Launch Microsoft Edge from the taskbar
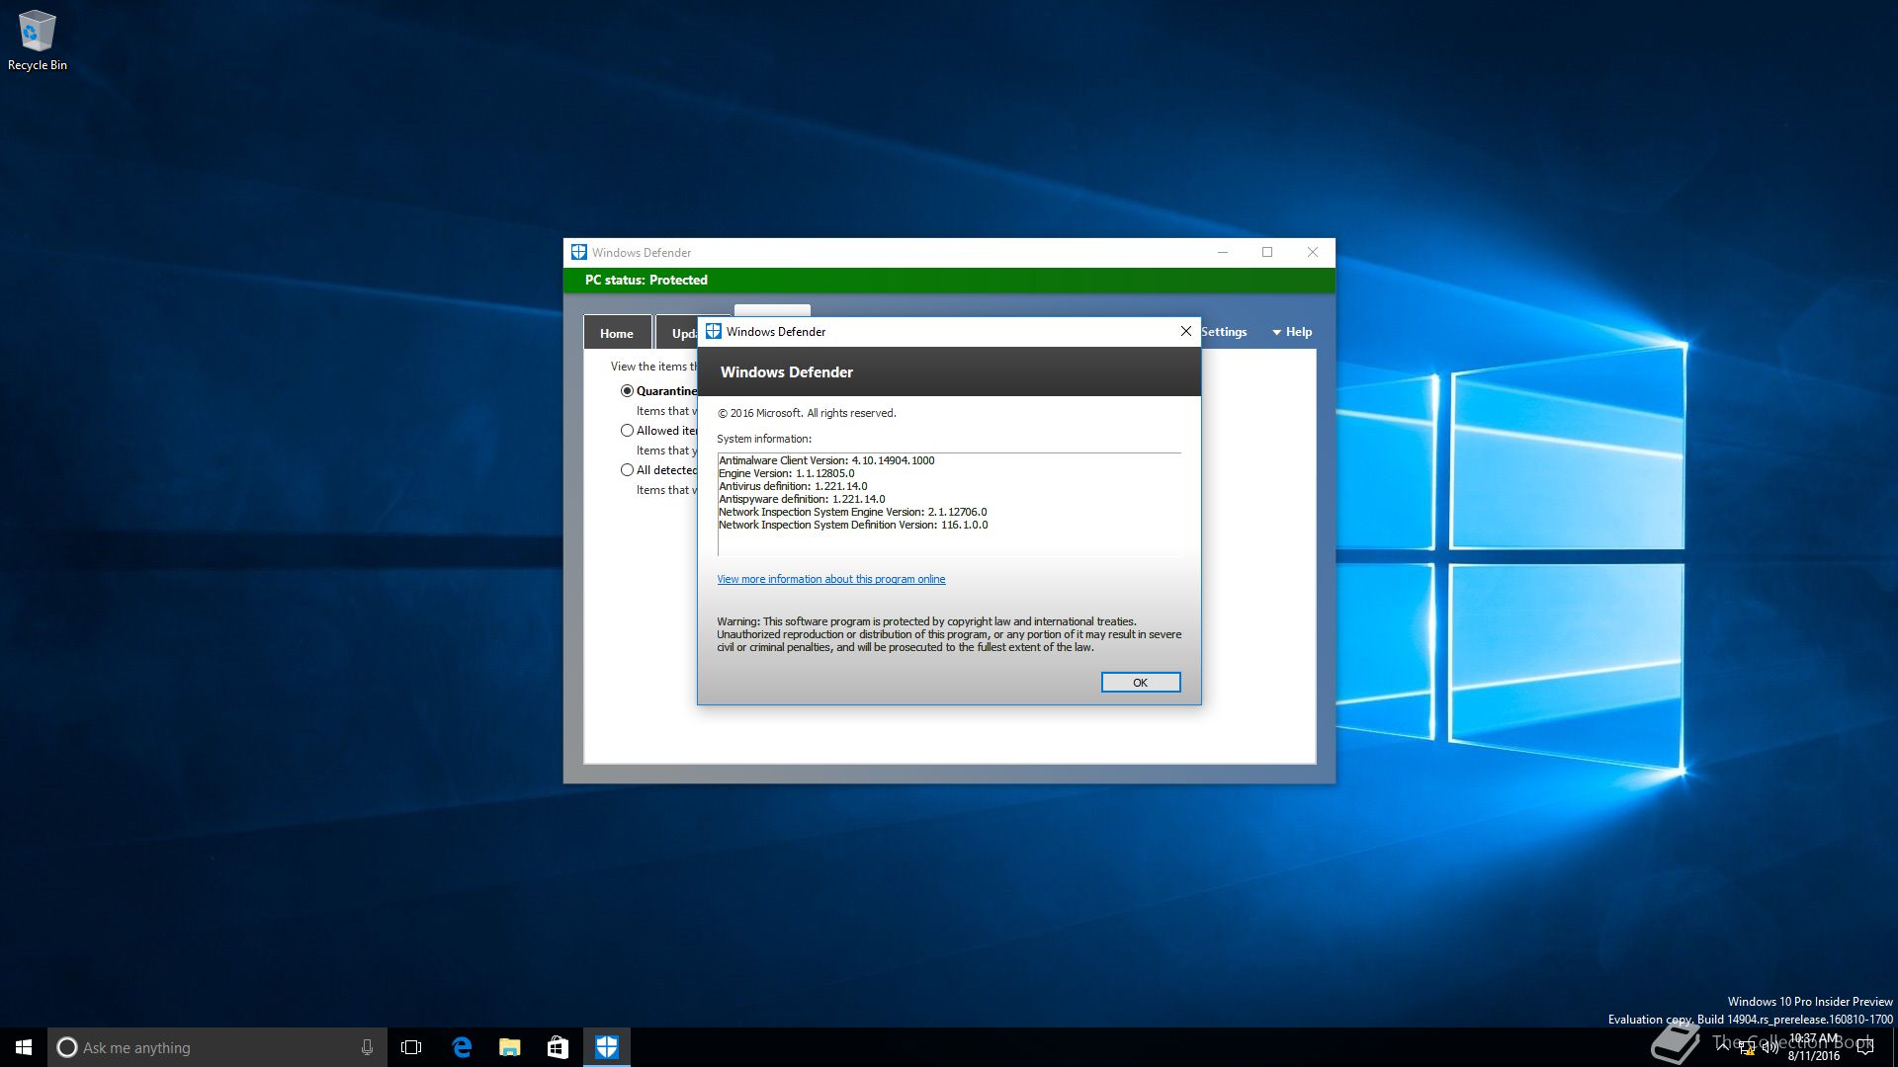This screenshot has height=1067, width=1898. click(x=462, y=1047)
